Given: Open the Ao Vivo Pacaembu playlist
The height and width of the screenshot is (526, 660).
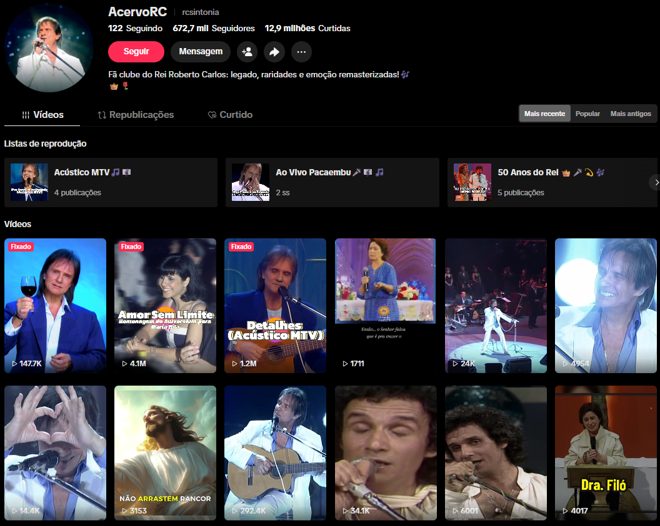Looking at the screenshot, I should 332,182.
